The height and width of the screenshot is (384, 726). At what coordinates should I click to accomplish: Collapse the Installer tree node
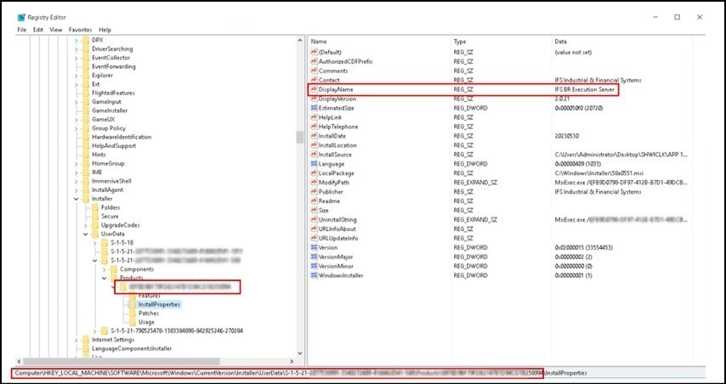pos(75,199)
